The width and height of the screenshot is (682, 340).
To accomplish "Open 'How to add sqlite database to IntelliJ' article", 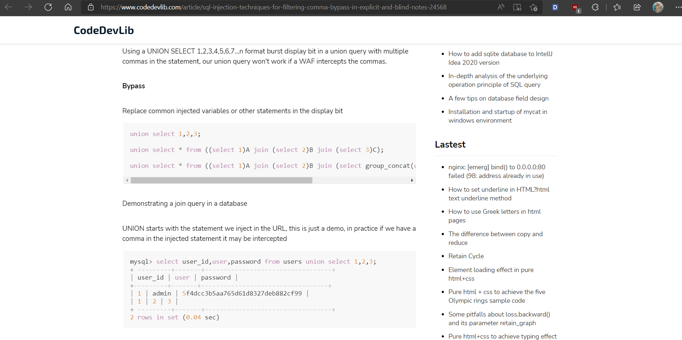I will (x=500, y=58).
